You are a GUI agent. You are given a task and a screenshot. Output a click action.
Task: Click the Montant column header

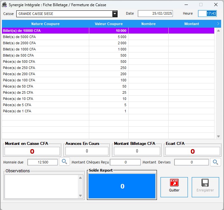[x=191, y=24]
